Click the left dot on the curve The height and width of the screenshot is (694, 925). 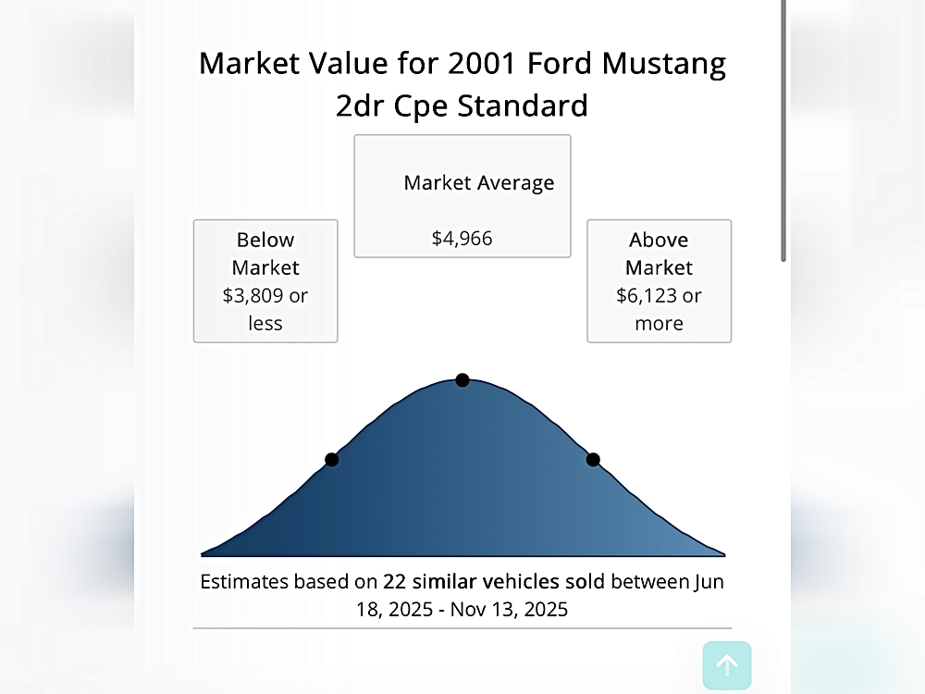tap(332, 460)
